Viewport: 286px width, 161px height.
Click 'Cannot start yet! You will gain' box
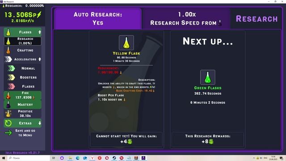[x=126, y=139]
